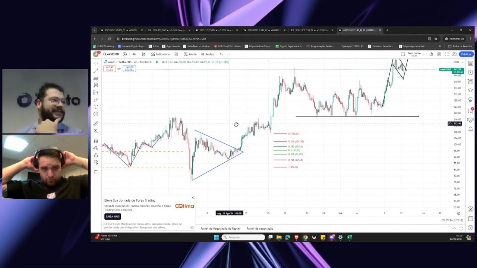Image resolution: width=477 pixels, height=268 pixels.
Task: Open AAVEUSD symbol search
Action: 111,54
